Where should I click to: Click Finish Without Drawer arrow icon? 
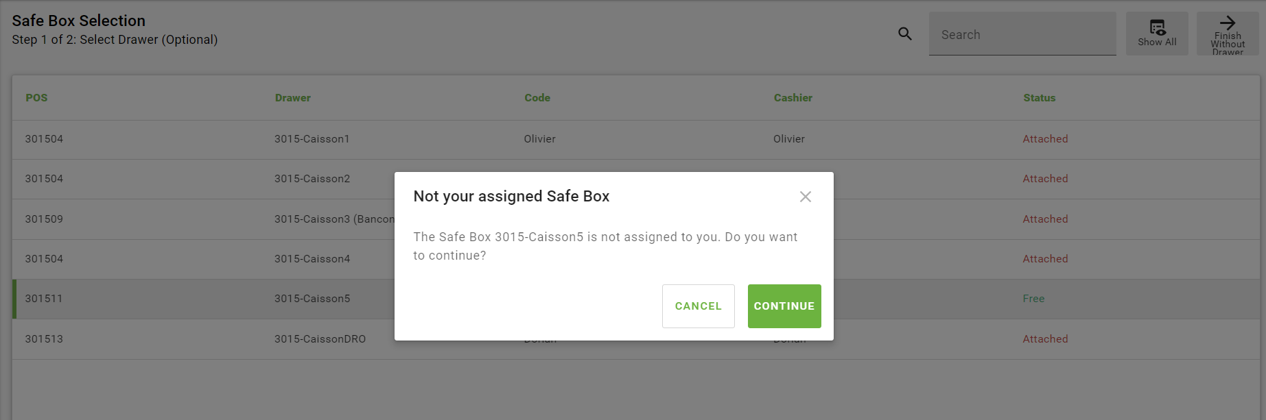pos(1228,23)
